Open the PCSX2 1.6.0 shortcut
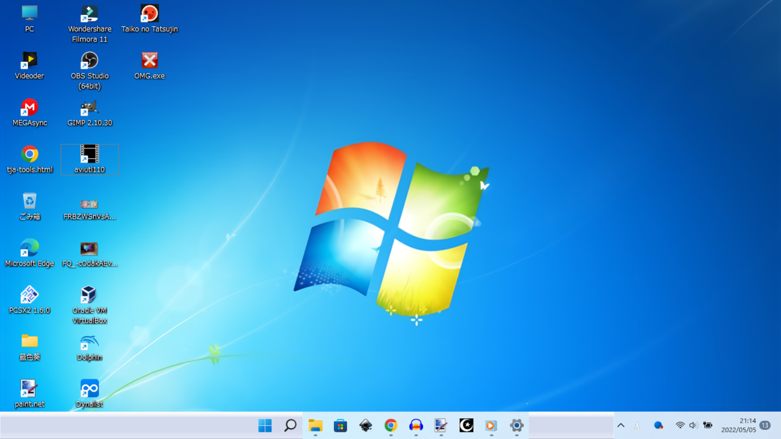The height and width of the screenshot is (439, 781). pos(29,300)
